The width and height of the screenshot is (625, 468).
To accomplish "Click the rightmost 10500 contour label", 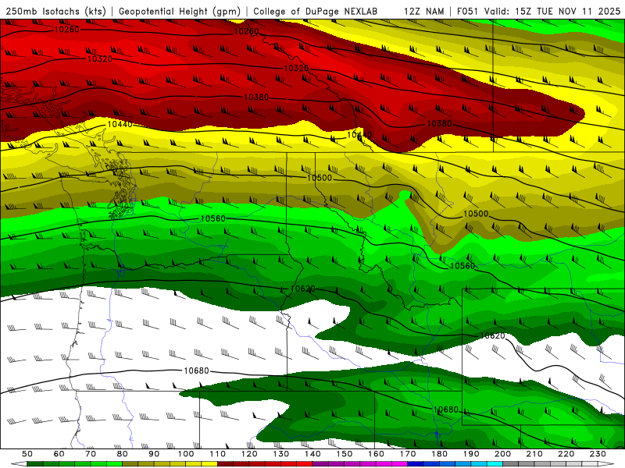I will (476, 214).
